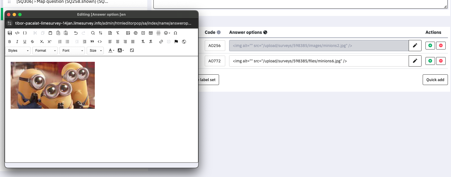Open the Font dropdown
Screen dimensions: 451x177
72,51
